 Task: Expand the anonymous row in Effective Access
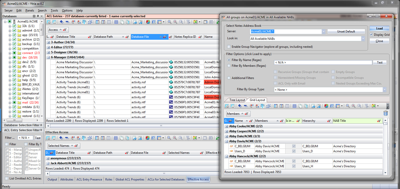(48, 158)
